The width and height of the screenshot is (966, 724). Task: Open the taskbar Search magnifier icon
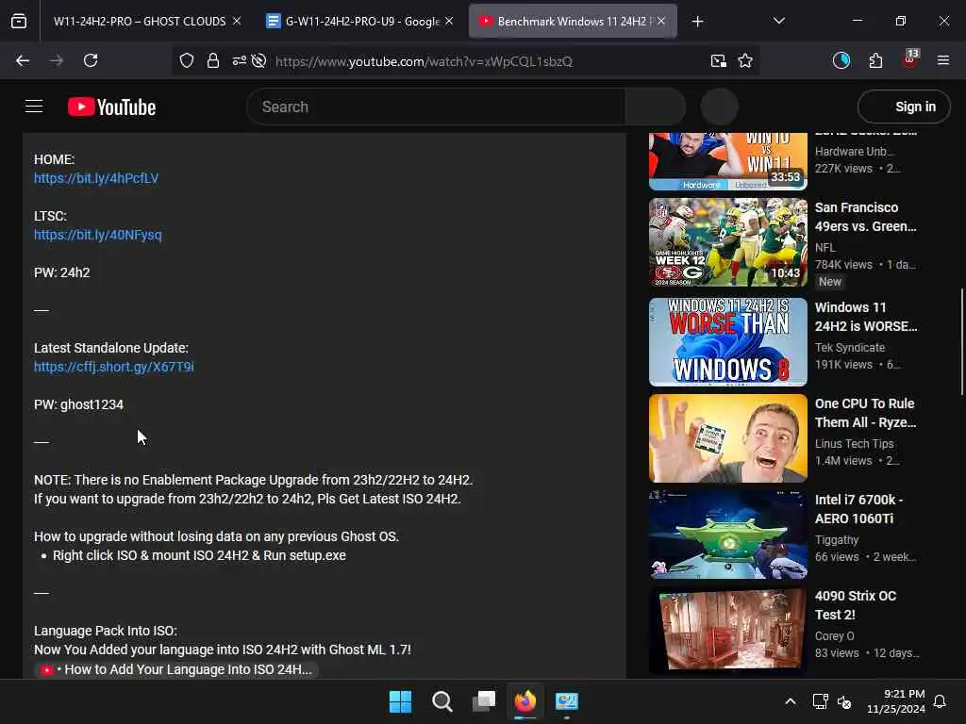pyautogui.click(x=442, y=701)
